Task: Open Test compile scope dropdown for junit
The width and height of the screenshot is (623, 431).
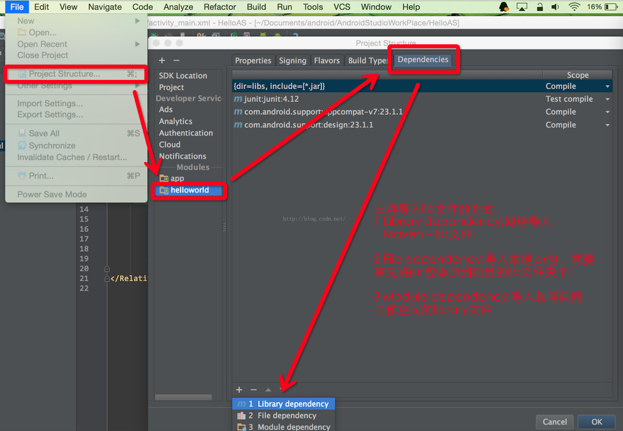Action: pyautogui.click(x=607, y=99)
